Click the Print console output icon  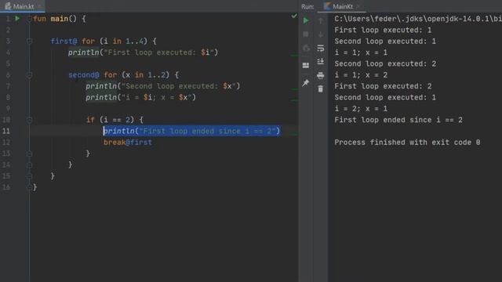[321, 75]
